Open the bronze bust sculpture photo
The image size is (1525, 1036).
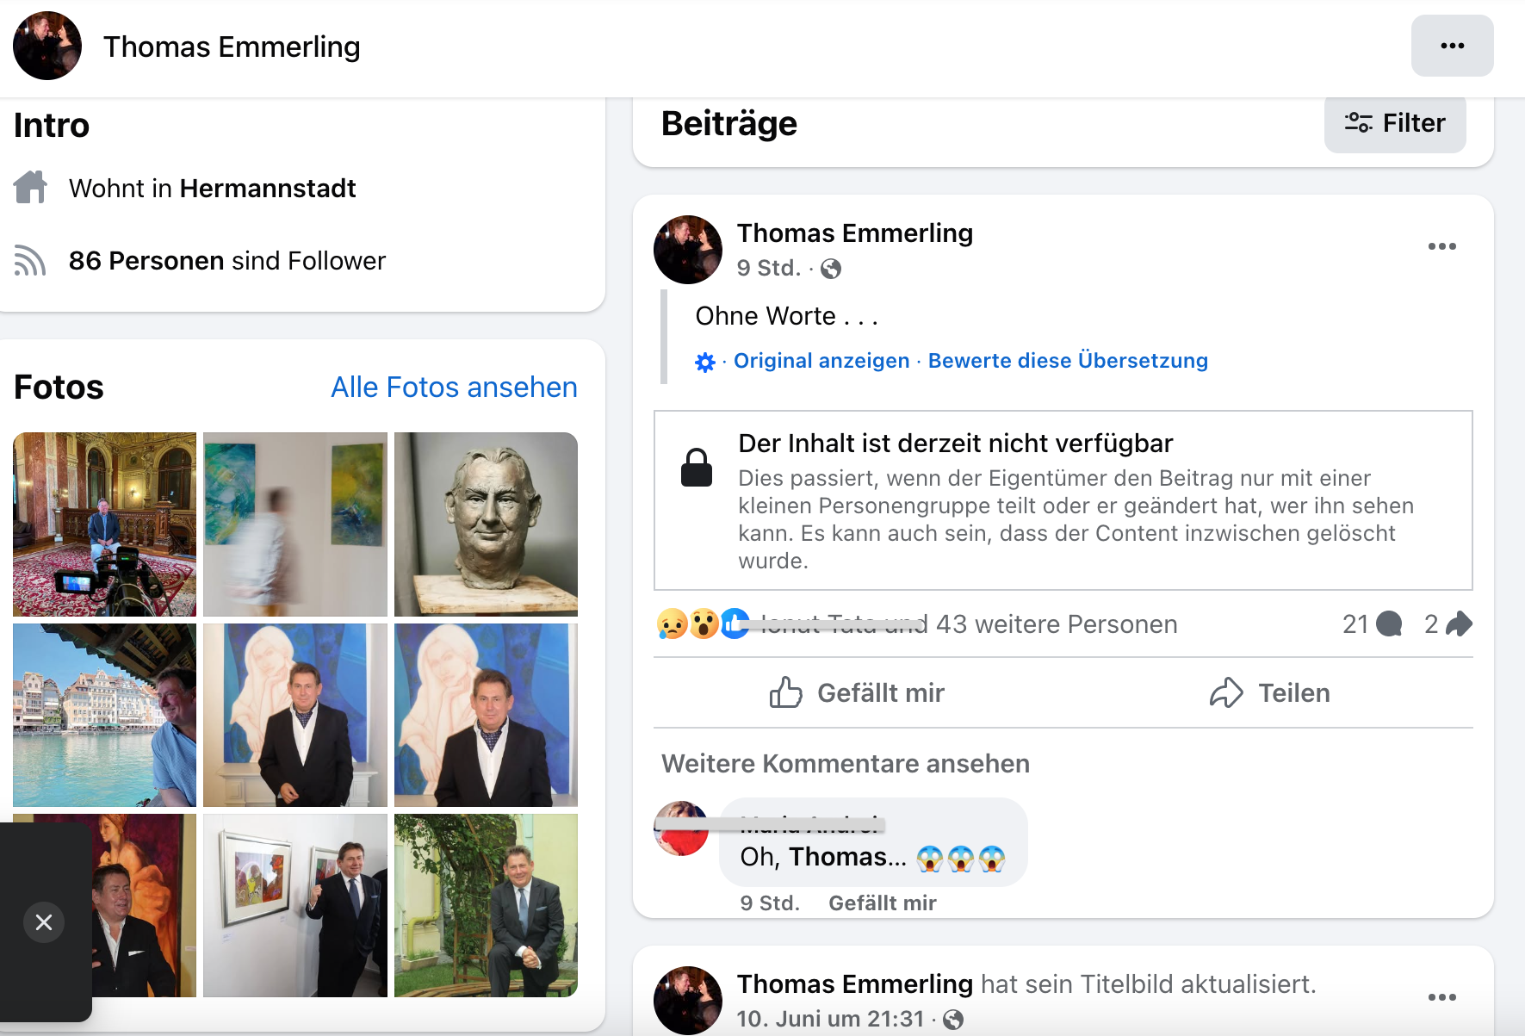pos(486,524)
